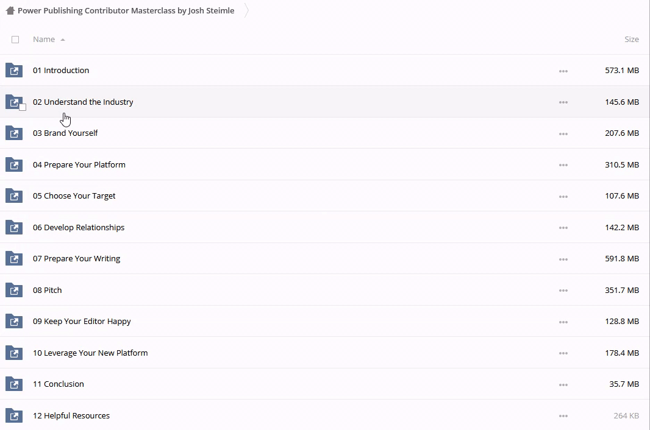Screen dimensions: 650x430
Task: Expand actions menu for 10 Leverage Your New Platform
Action: tap(563, 353)
